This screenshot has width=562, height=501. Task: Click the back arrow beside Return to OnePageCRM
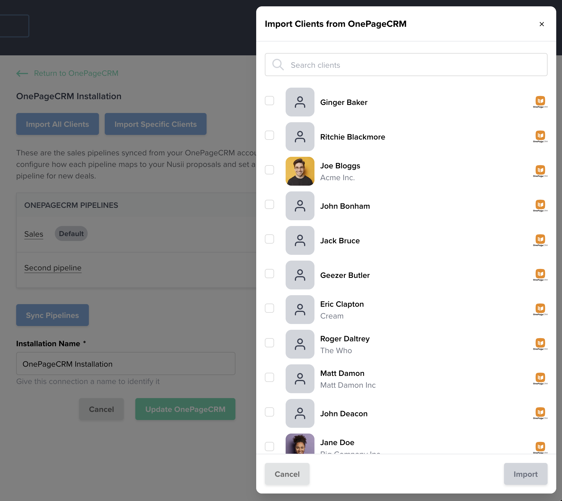coord(22,74)
